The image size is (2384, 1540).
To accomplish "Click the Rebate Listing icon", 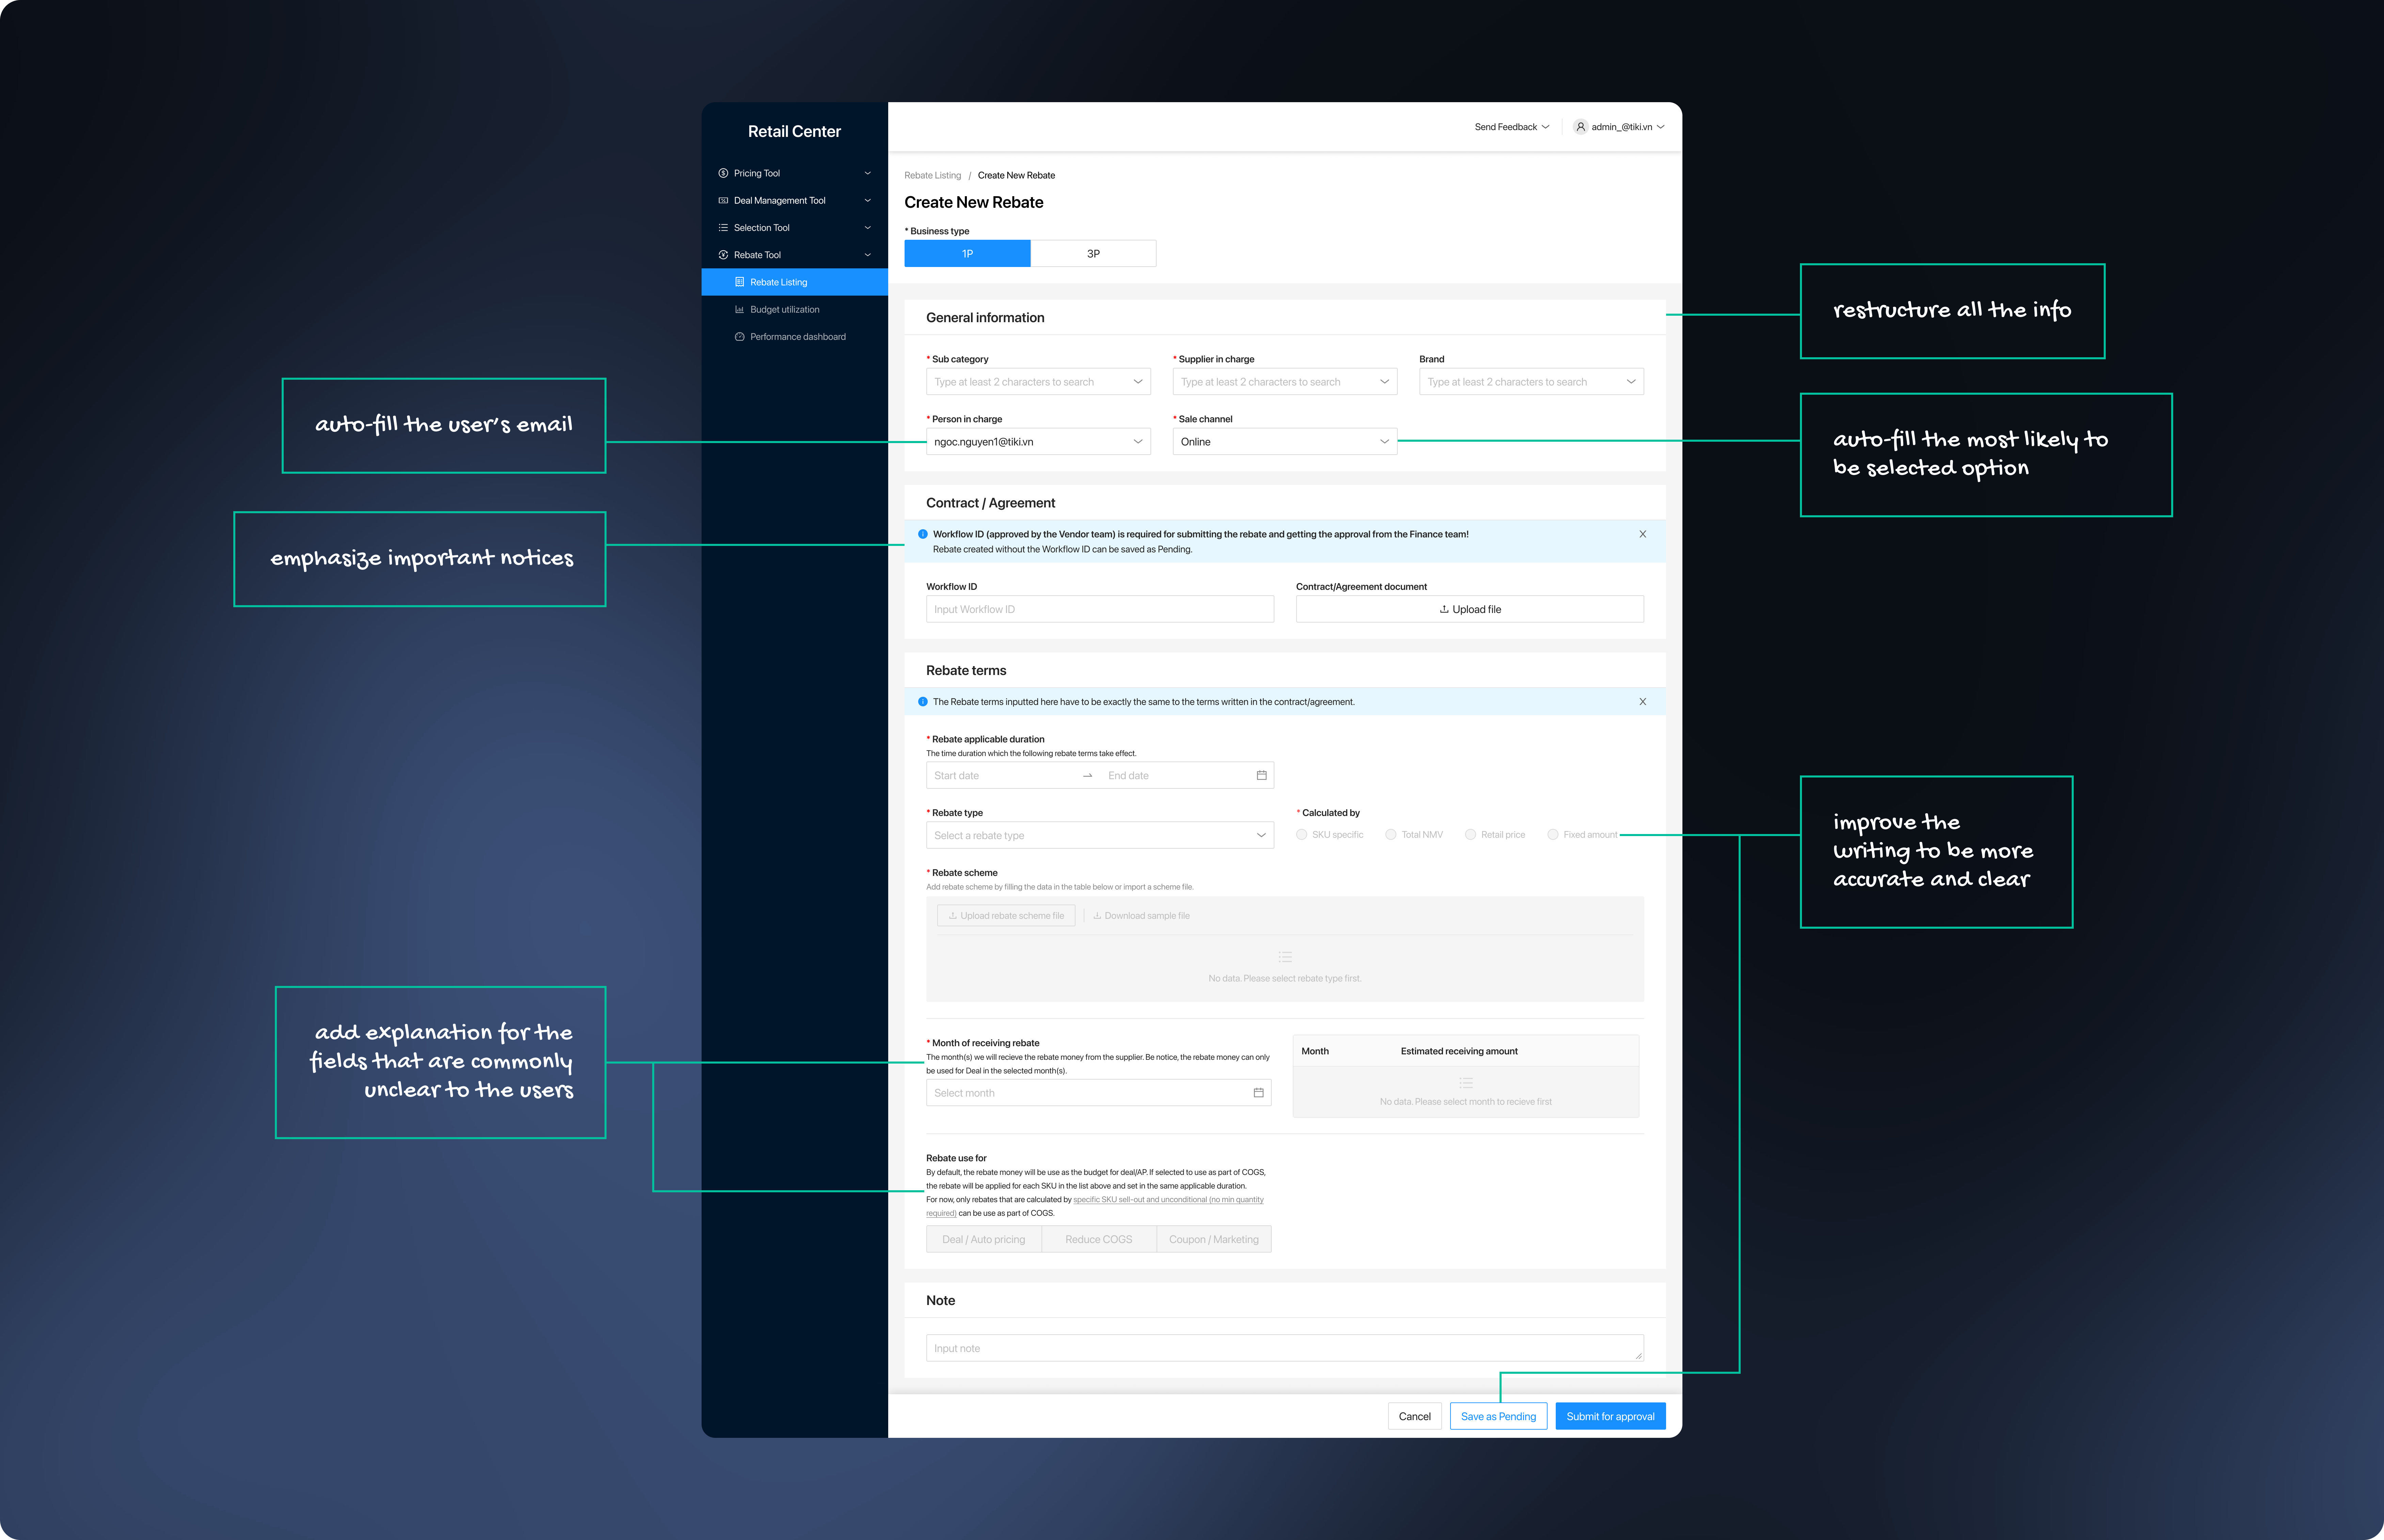I will (740, 282).
